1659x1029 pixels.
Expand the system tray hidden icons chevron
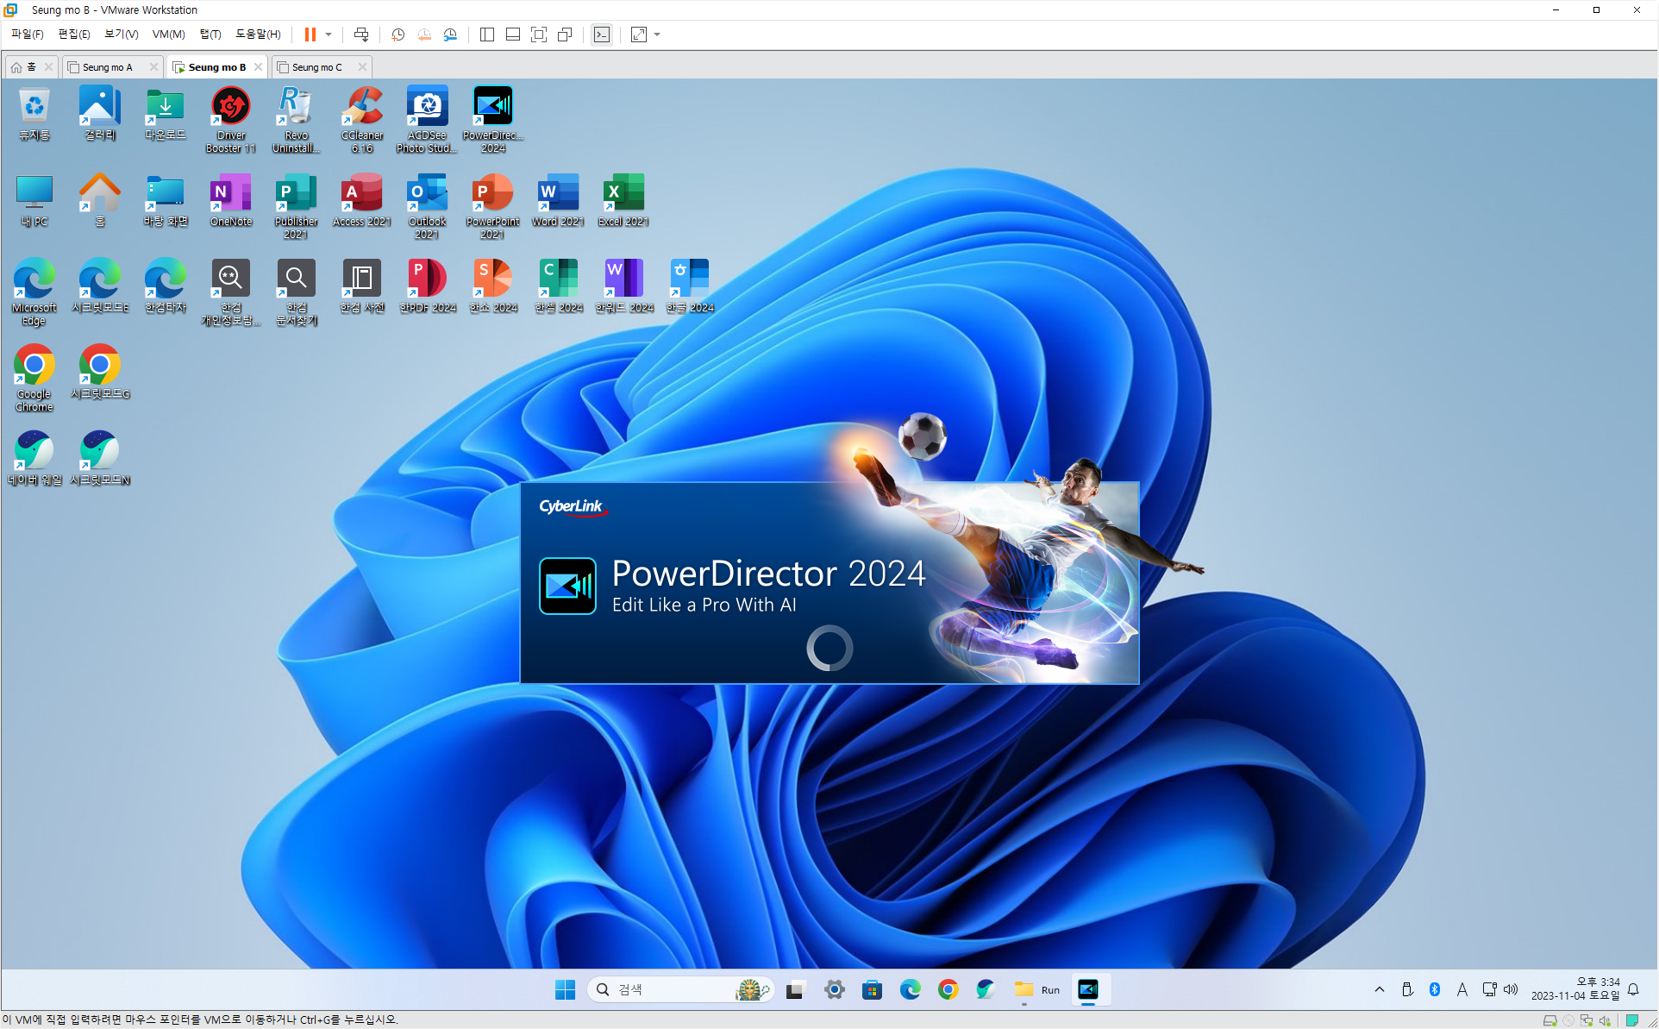coord(1379,989)
